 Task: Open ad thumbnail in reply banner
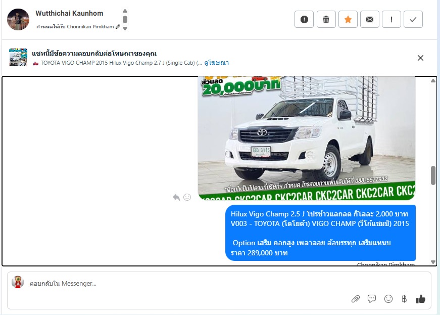click(18, 57)
